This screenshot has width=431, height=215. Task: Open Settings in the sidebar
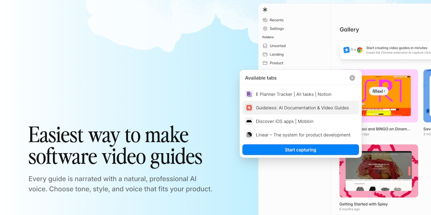coord(273,29)
